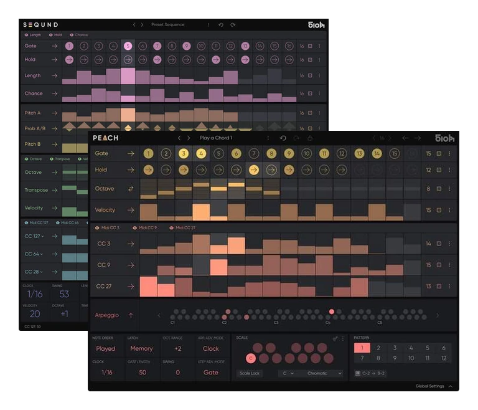Select pattern slot 1

pos(362,348)
